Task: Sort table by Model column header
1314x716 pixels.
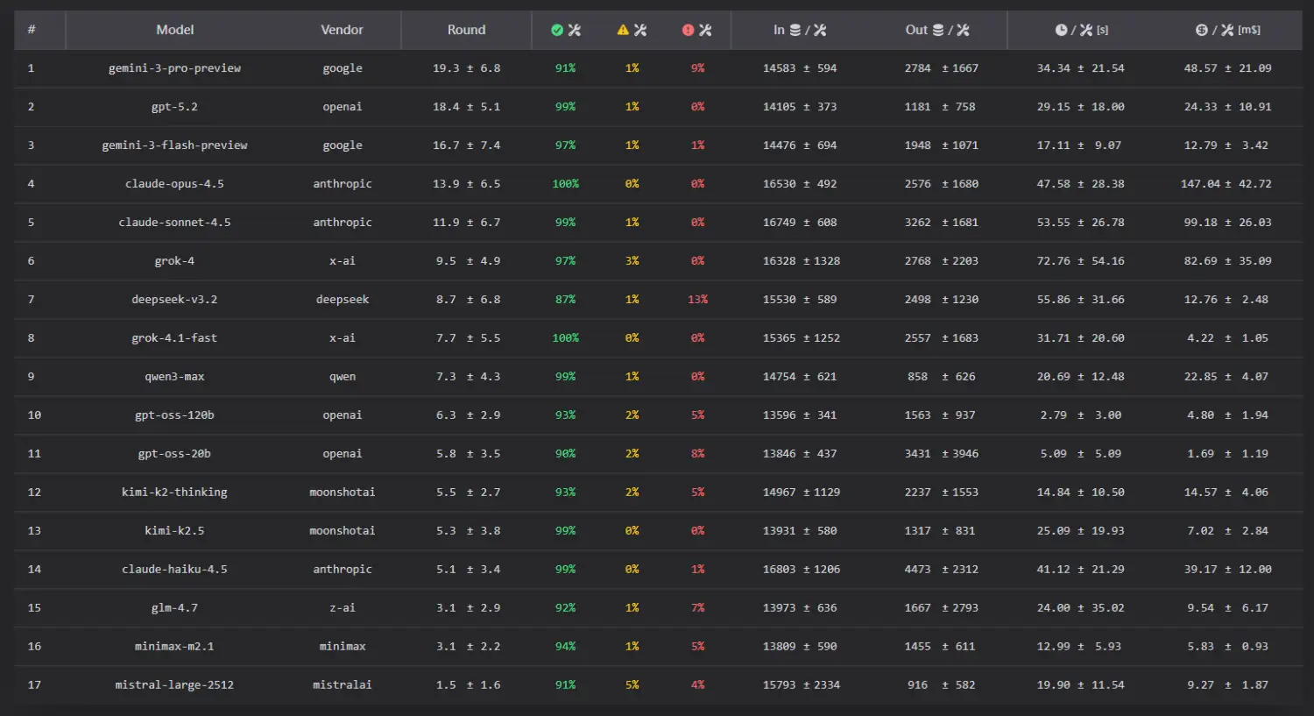Action: [175, 30]
